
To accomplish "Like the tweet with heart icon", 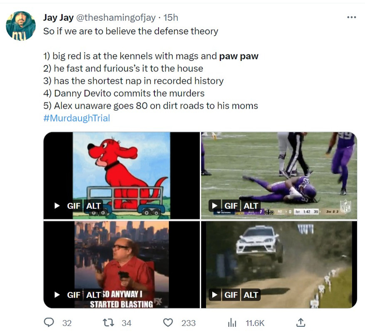I will [168, 323].
